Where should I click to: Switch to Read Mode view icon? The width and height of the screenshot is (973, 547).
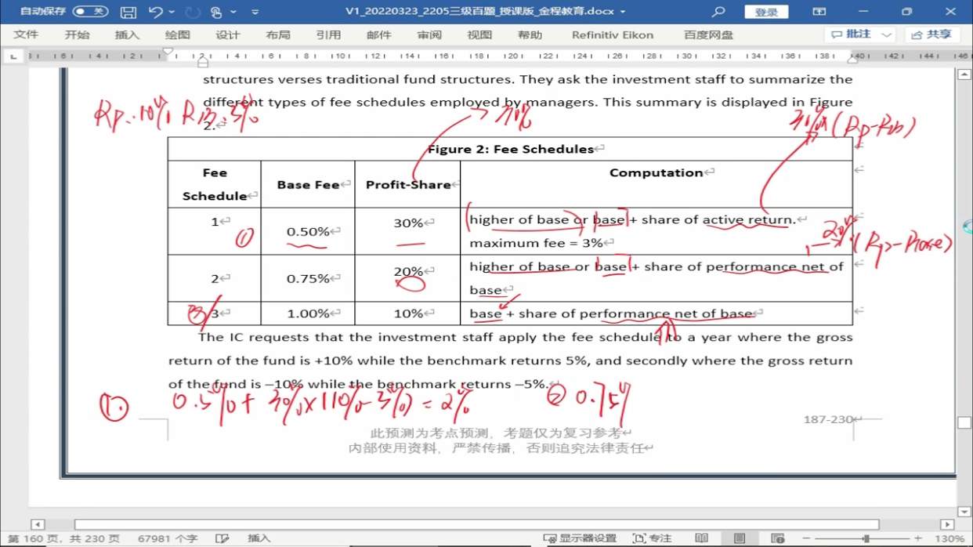(701, 538)
